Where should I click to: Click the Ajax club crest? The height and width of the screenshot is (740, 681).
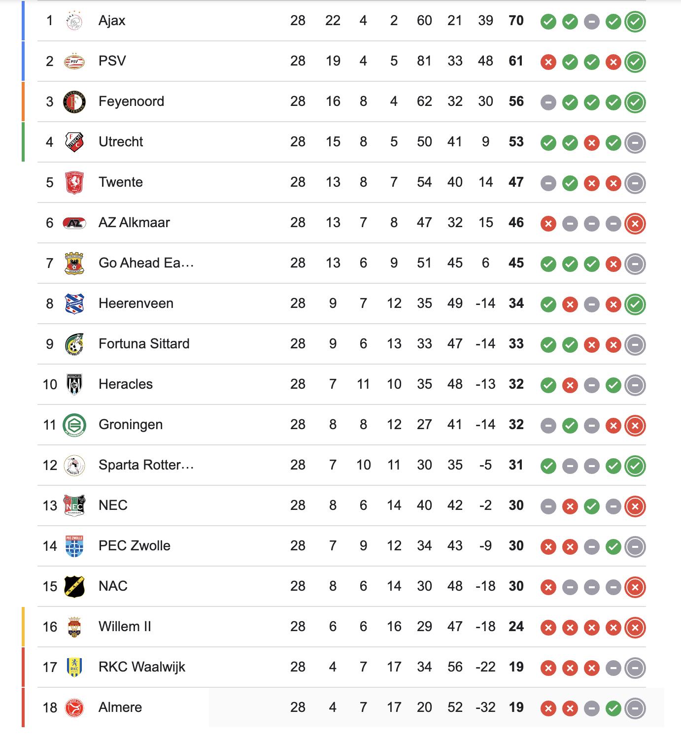tap(74, 21)
